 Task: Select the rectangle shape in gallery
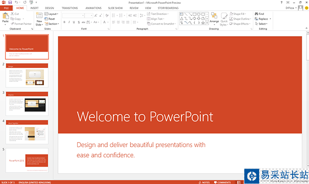point(194,14)
